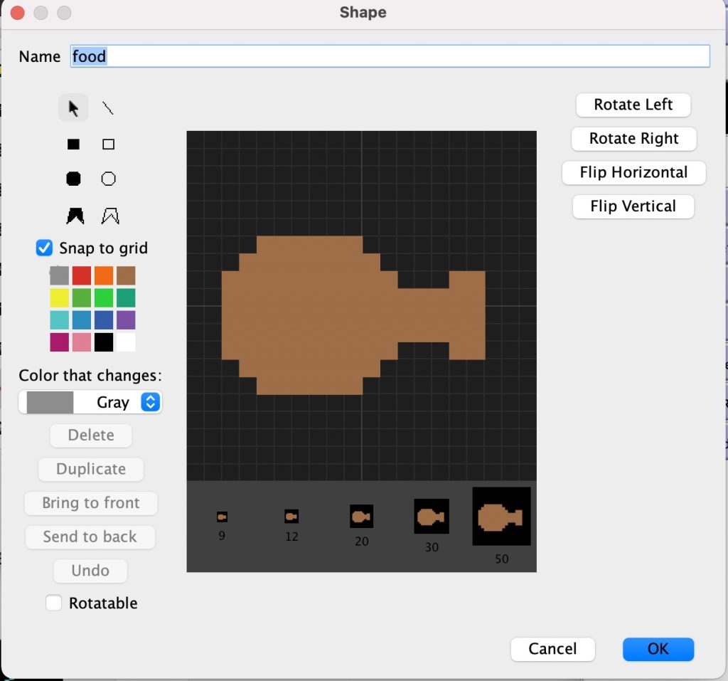Click the size 30 shape preview

tap(432, 517)
